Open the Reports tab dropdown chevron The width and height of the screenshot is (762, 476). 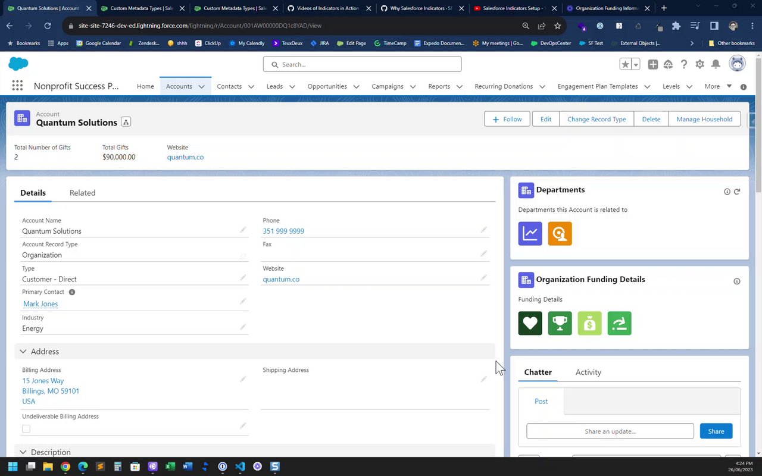tap(460, 86)
